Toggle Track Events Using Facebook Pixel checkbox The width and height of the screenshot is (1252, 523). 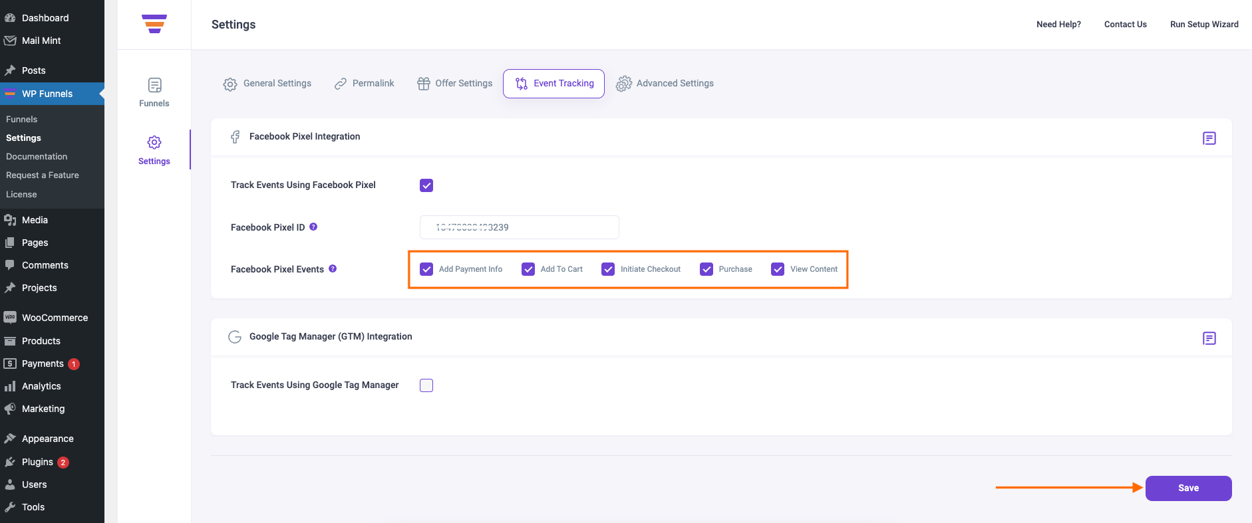coord(426,185)
